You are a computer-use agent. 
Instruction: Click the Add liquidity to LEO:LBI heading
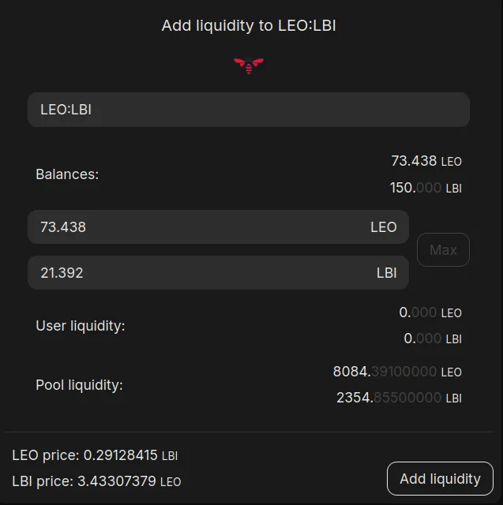(x=249, y=26)
